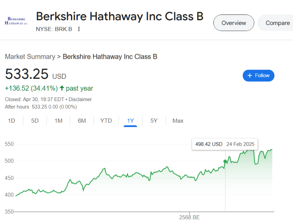
Task: Select the Overview tab
Action: point(233,23)
